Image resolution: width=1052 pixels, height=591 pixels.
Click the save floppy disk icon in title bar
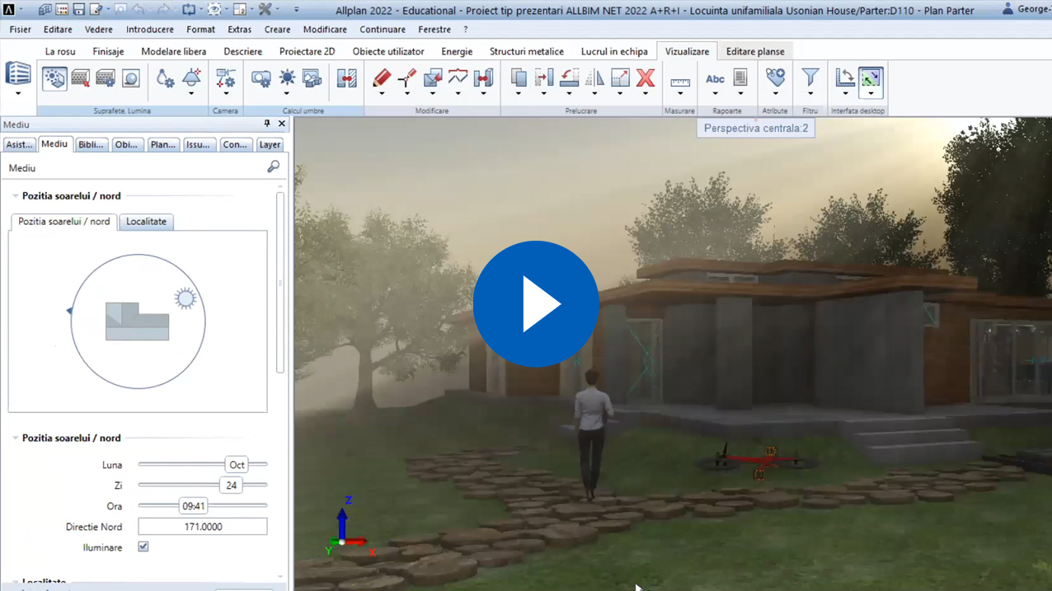tap(79, 10)
